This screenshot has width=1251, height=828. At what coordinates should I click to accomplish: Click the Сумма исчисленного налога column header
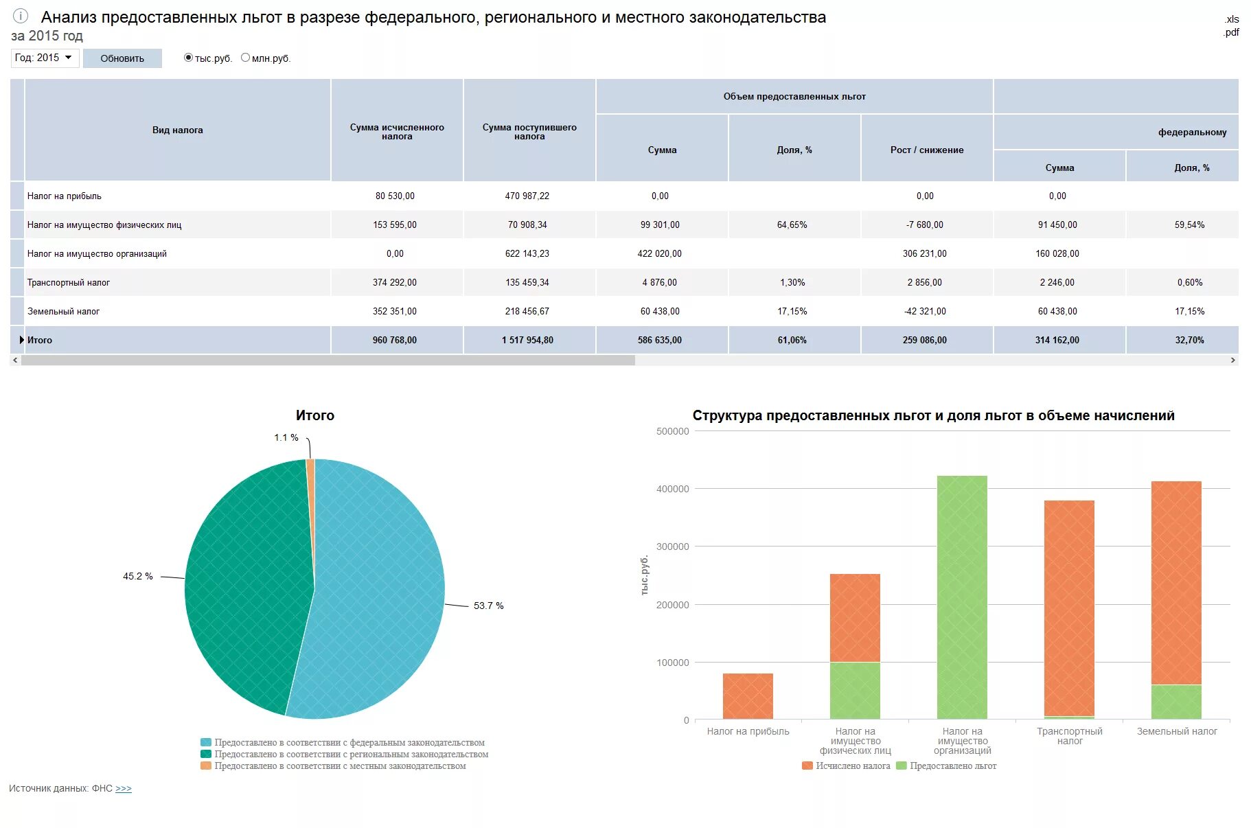(x=397, y=130)
